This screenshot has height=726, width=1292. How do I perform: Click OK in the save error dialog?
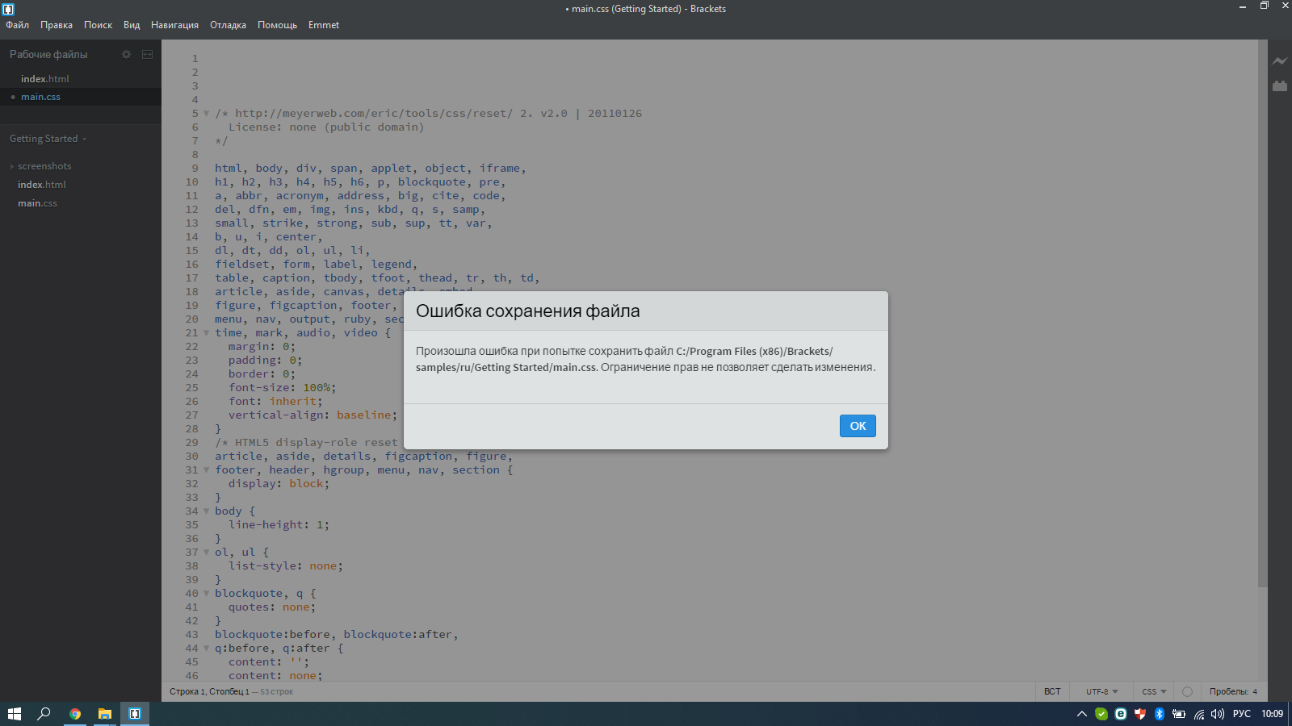858,426
